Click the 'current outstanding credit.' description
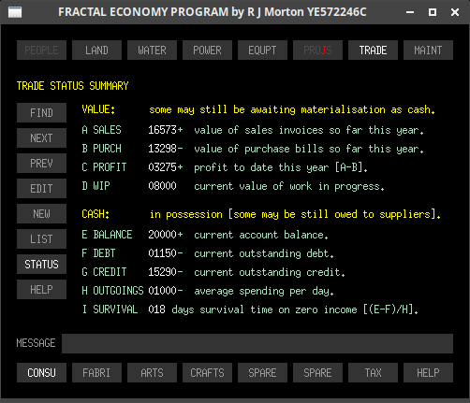470x403 pixels. click(270, 272)
